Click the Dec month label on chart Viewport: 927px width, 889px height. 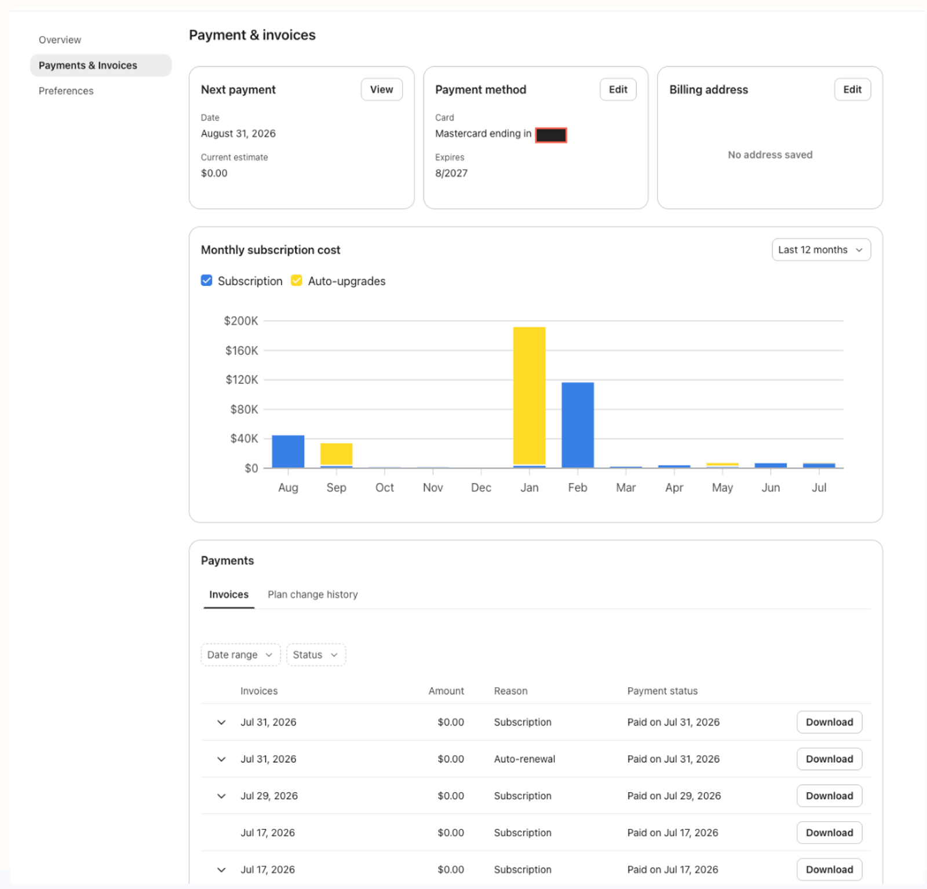481,488
